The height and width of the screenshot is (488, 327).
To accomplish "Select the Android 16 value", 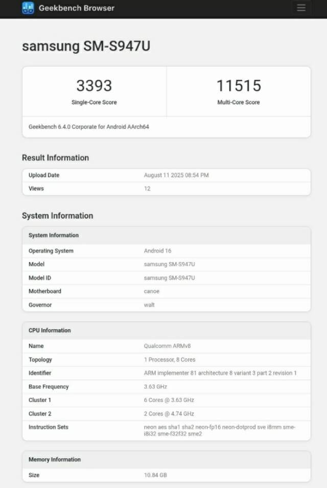I will tap(157, 251).
